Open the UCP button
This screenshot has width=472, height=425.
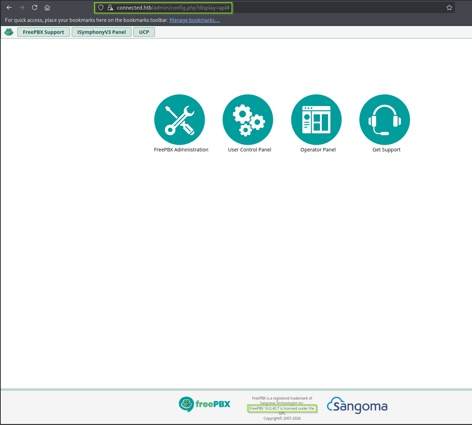(x=144, y=32)
